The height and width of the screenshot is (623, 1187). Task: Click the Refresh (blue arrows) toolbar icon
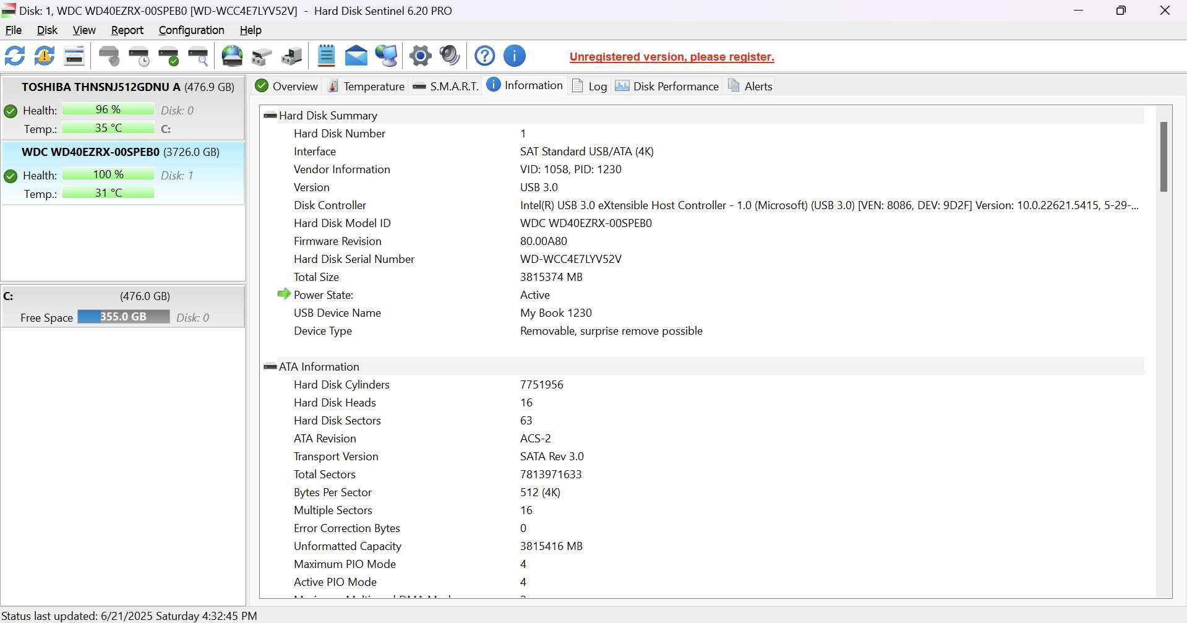[x=15, y=56]
